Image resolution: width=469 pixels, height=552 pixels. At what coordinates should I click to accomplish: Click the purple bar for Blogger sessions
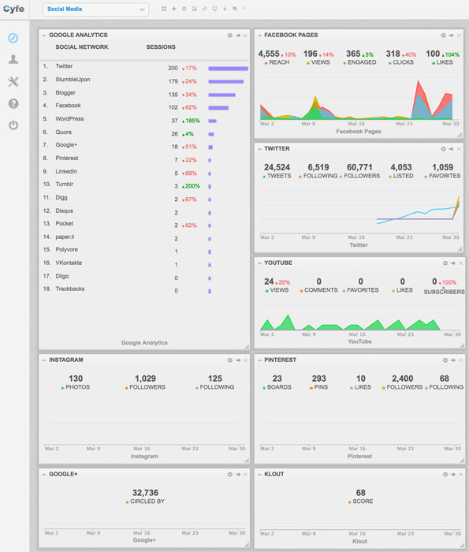point(221,95)
